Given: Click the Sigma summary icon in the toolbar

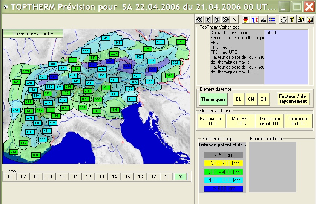Looking at the screenshot, I should click(x=234, y=20).
